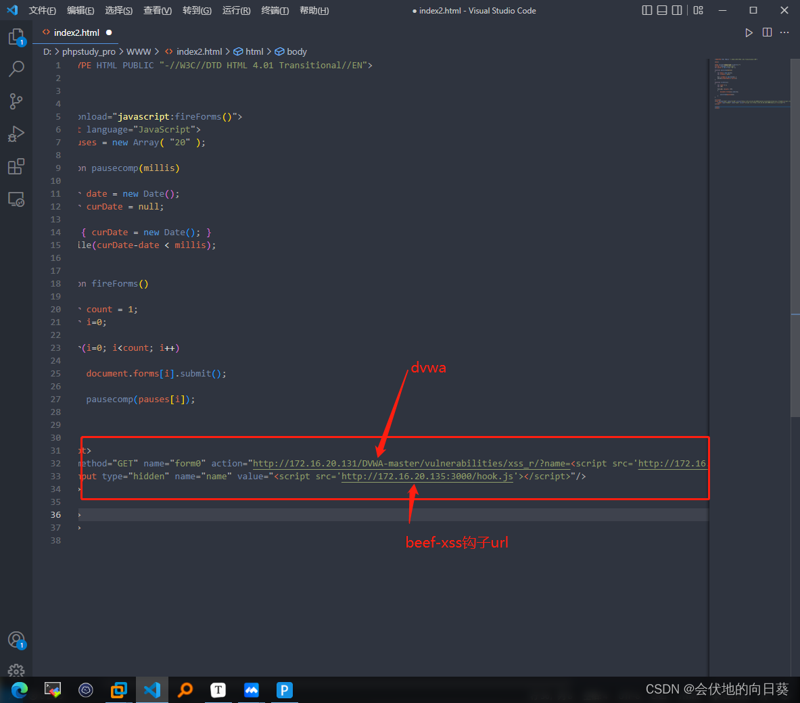Open the Explorer view in activity bar
The width and height of the screenshot is (800, 703).
coord(16,37)
